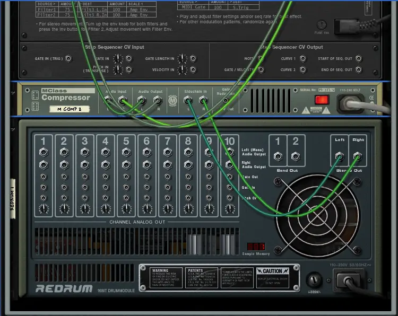Click channel 3 Right audio output jack
The width and height of the screenshot is (398, 316).
(85, 165)
